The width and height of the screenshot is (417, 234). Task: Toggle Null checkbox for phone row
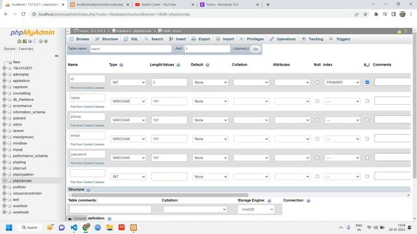(317, 120)
